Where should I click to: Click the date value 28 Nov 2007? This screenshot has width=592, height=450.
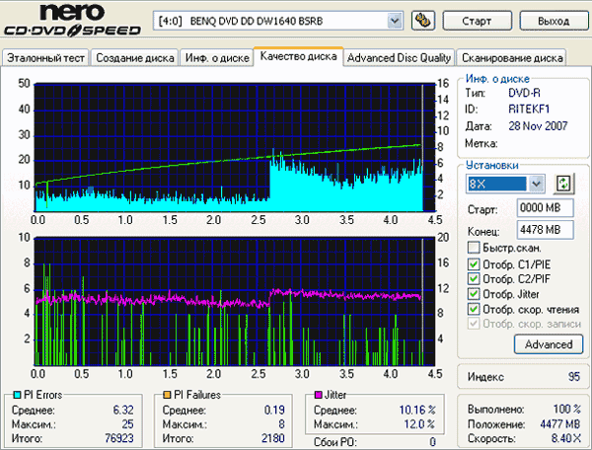538,125
